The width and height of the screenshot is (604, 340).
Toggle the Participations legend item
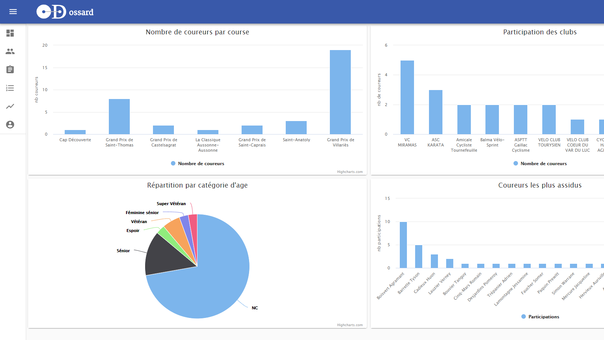pos(540,317)
